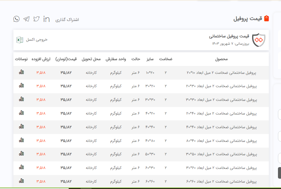
Task: Open price chart for profile 30*30
Action: tap(21, 99)
